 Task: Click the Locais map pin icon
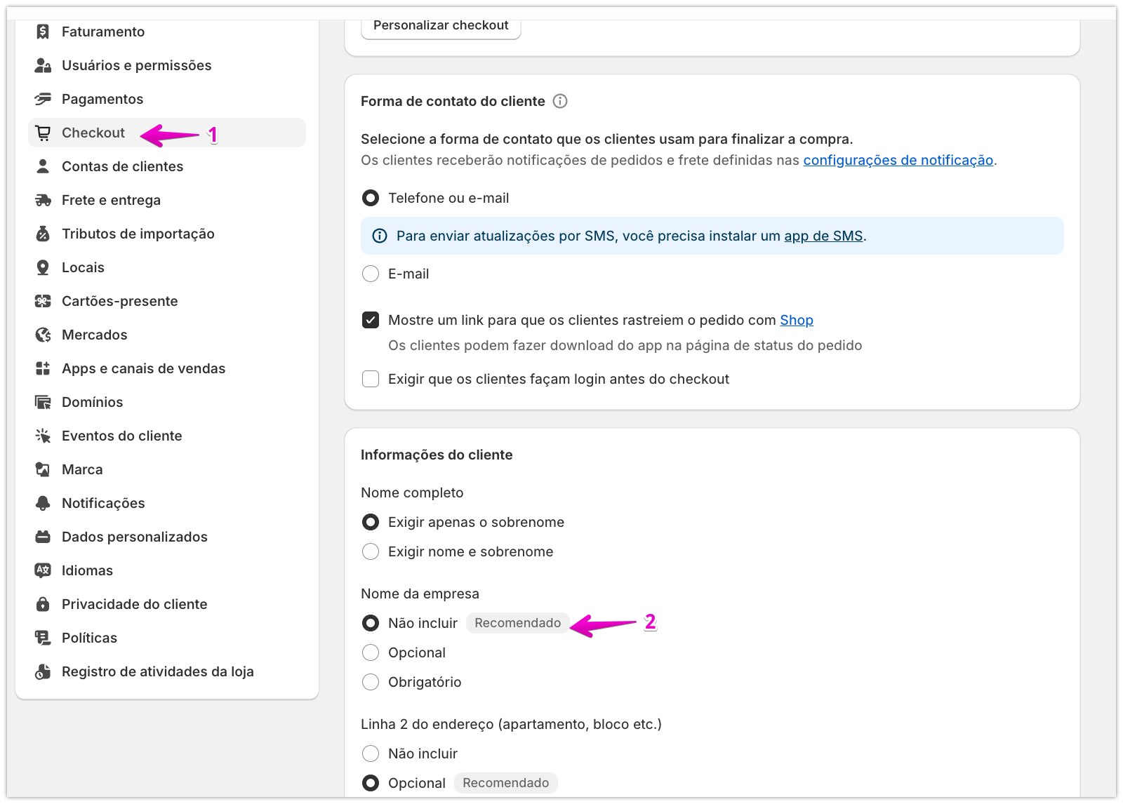pyautogui.click(x=43, y=267)
